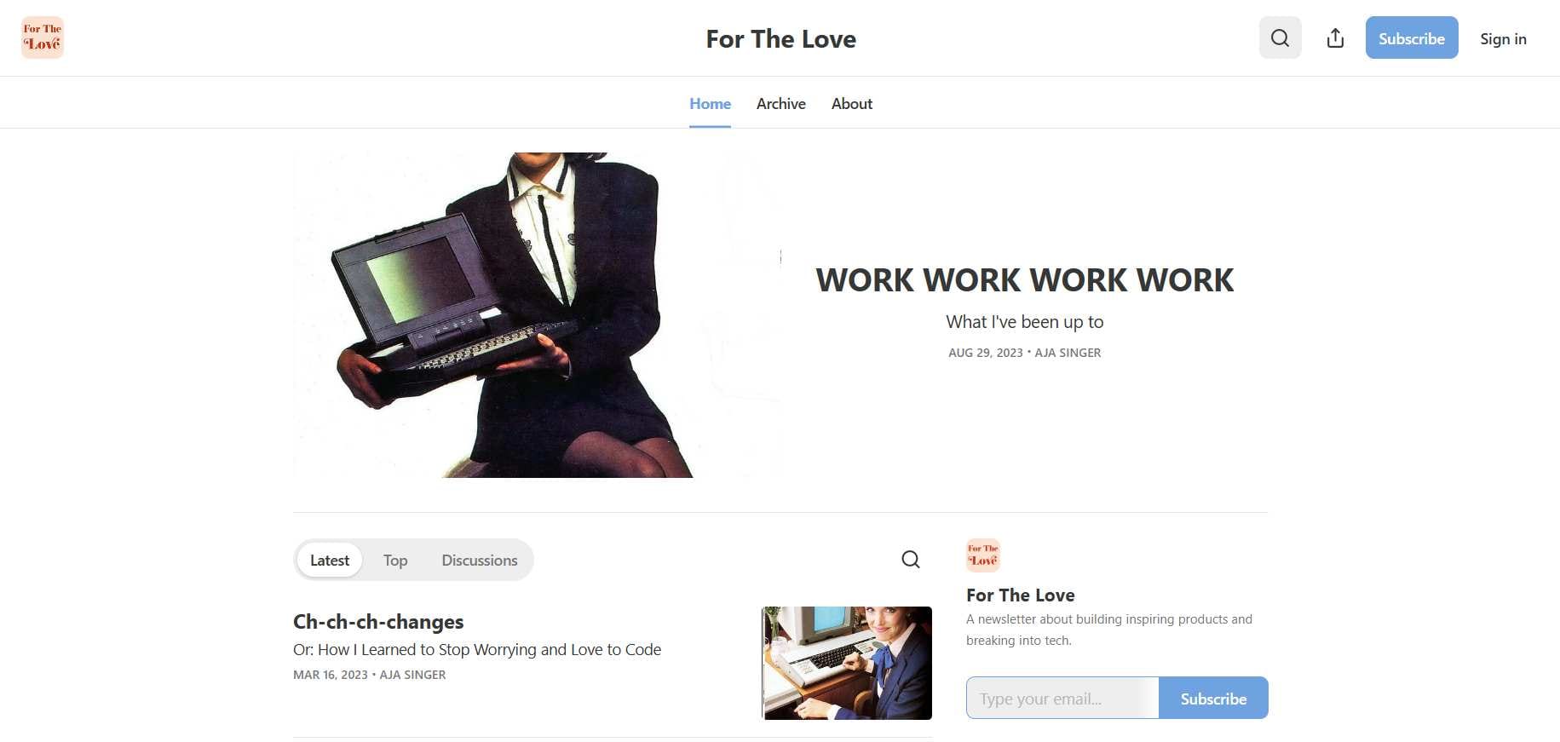Show the Discussions filter

point(480,560)
